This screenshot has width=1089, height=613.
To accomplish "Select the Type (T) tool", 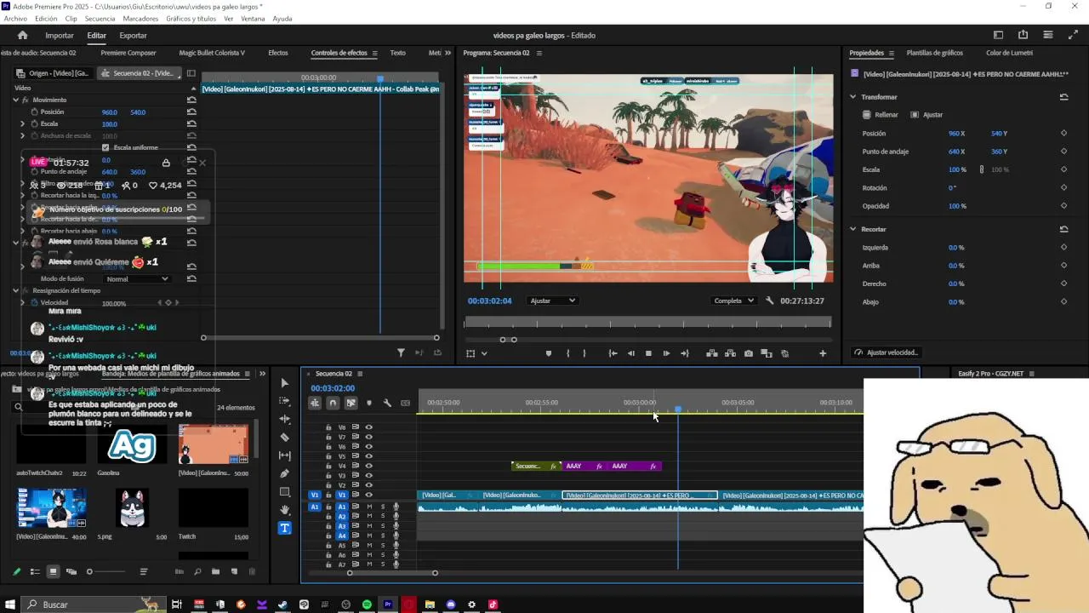I will coord(284,528).
